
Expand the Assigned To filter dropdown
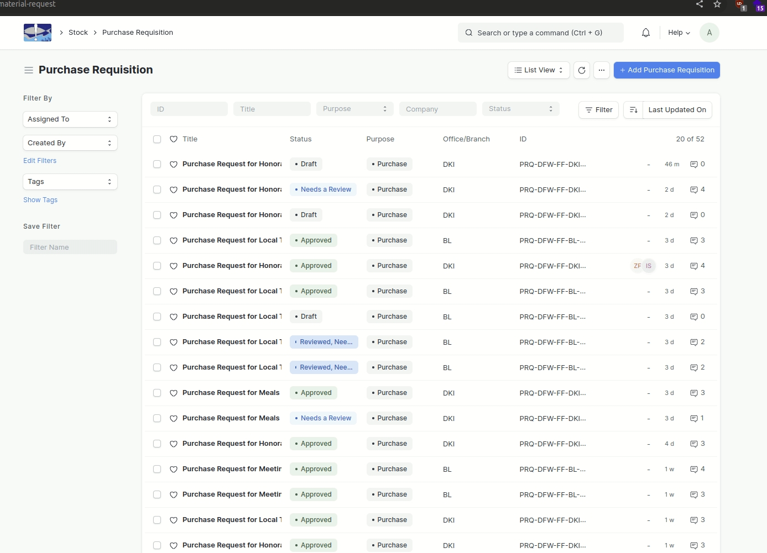pos(70,119)
